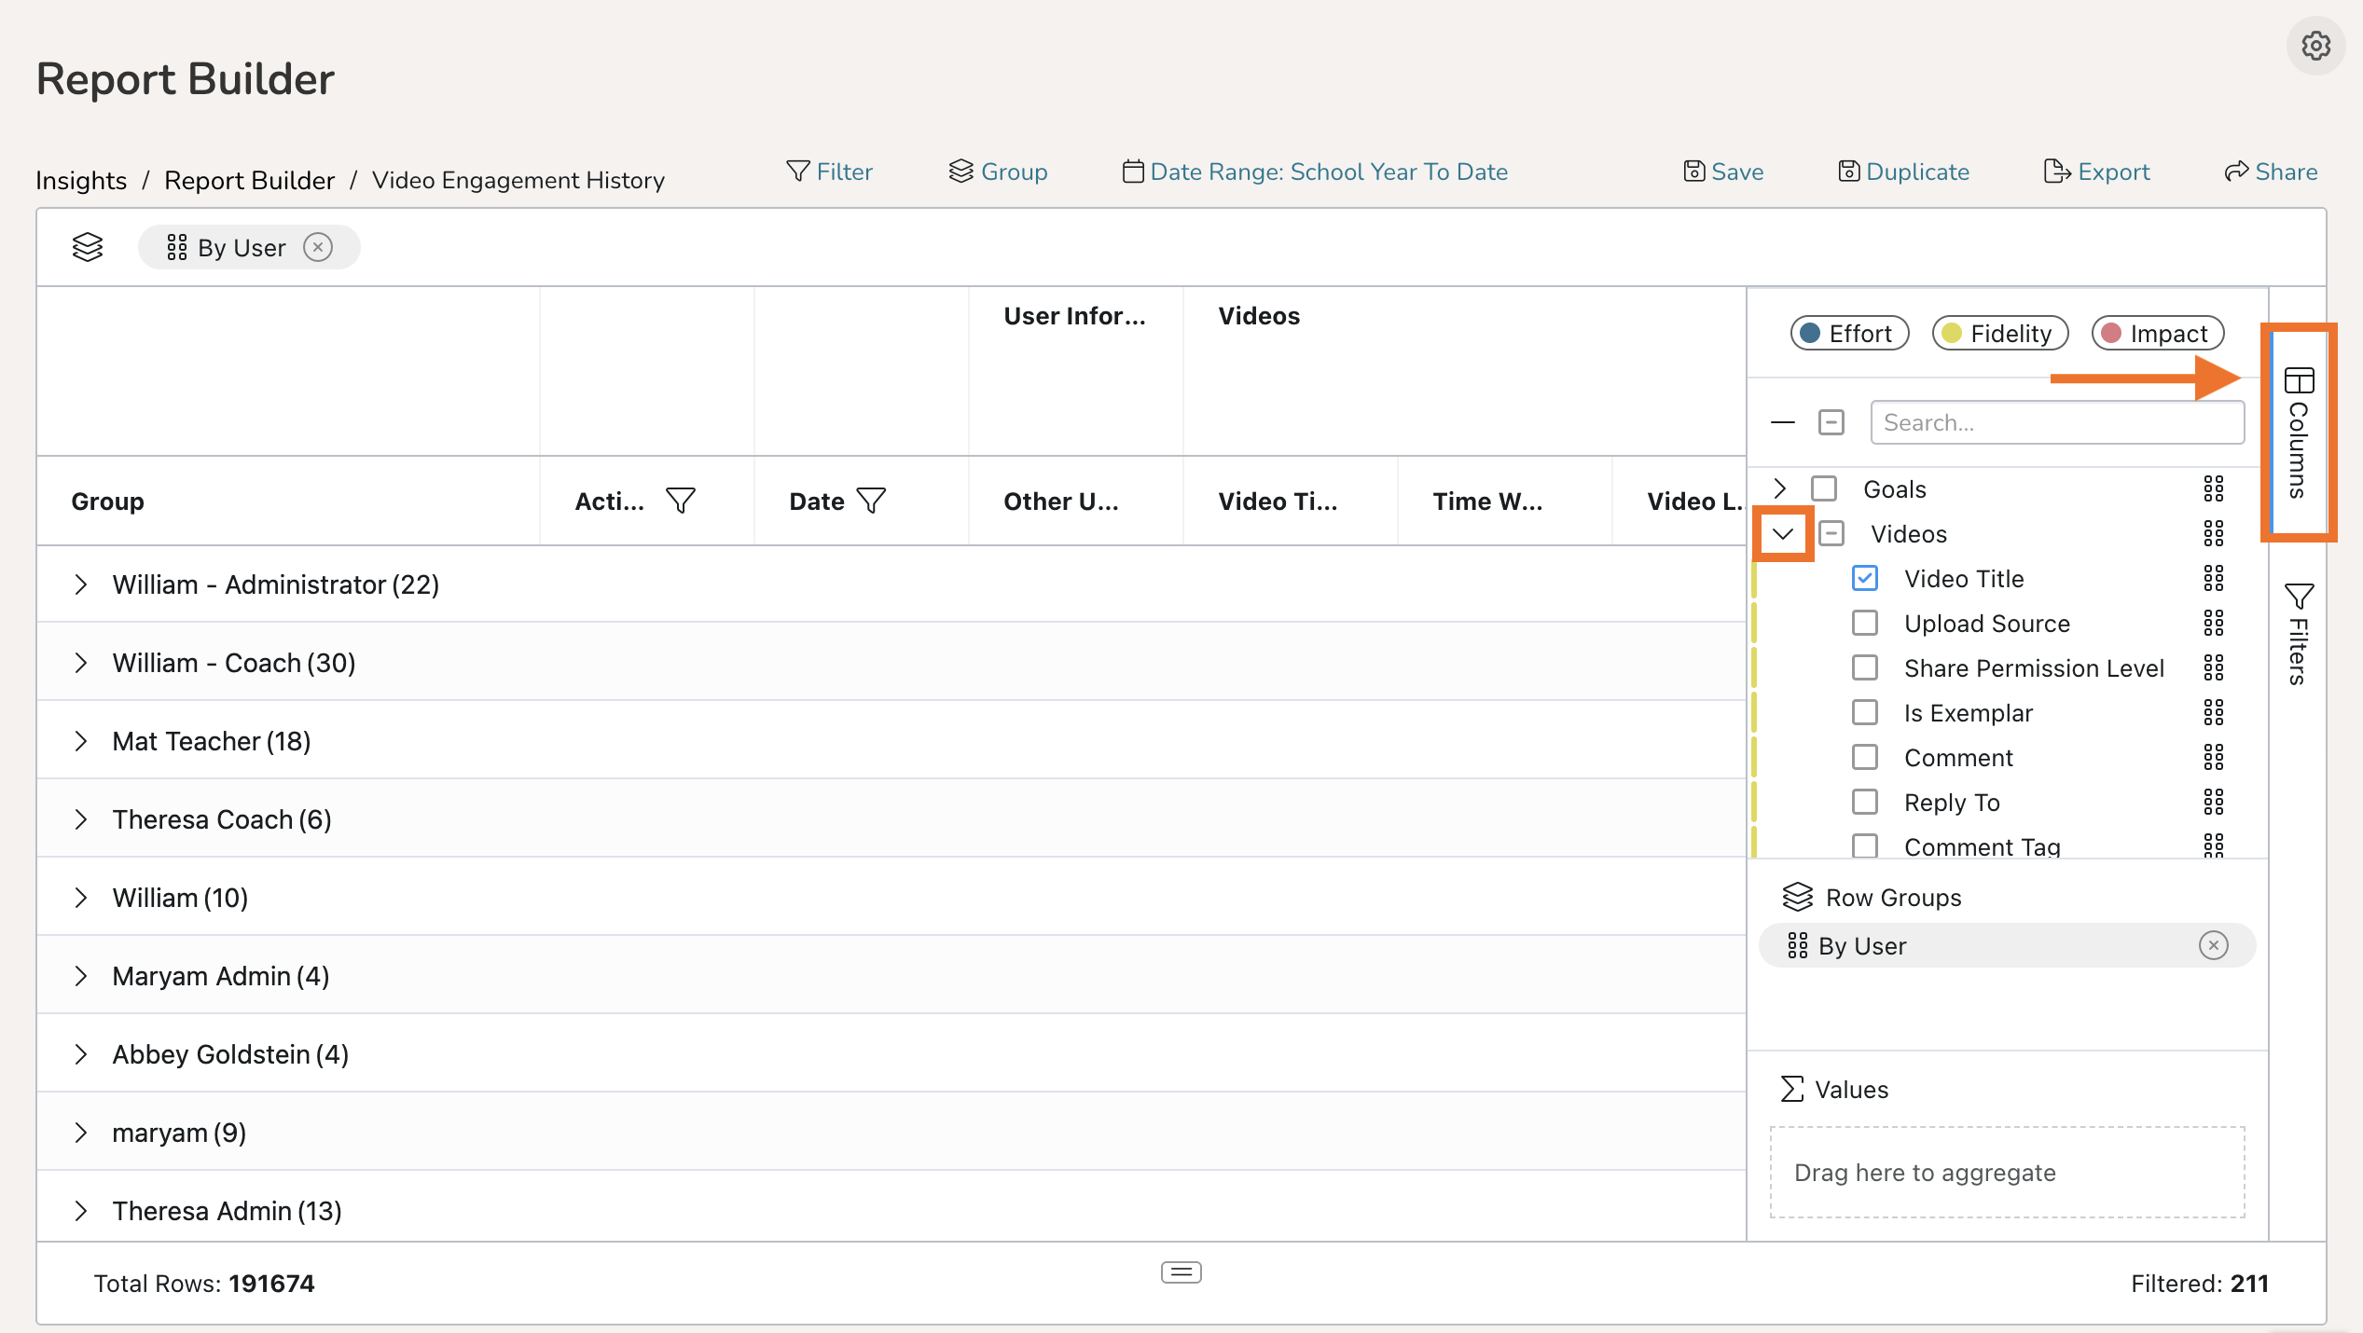Collapse the Videos column group
Viewport: 2363px width, 1333px height.
click(1783, 534)
